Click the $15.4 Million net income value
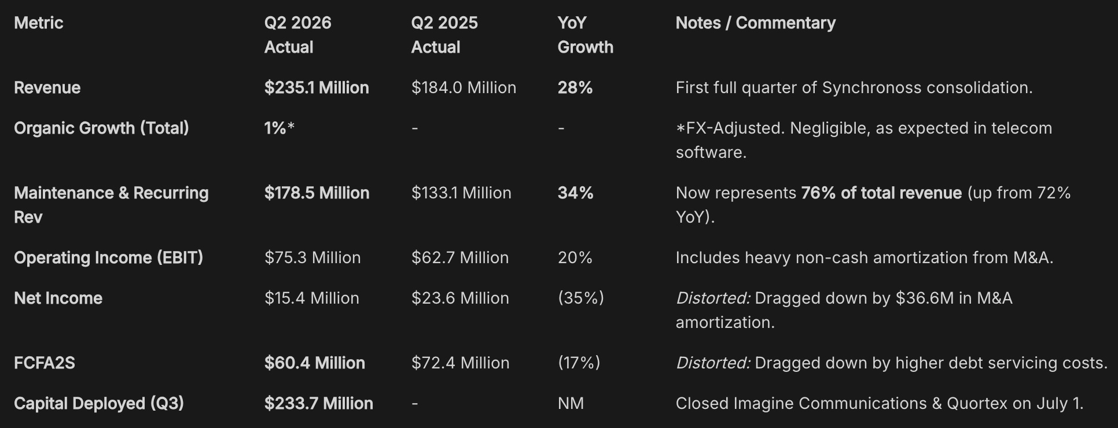 tap(312, 298)
